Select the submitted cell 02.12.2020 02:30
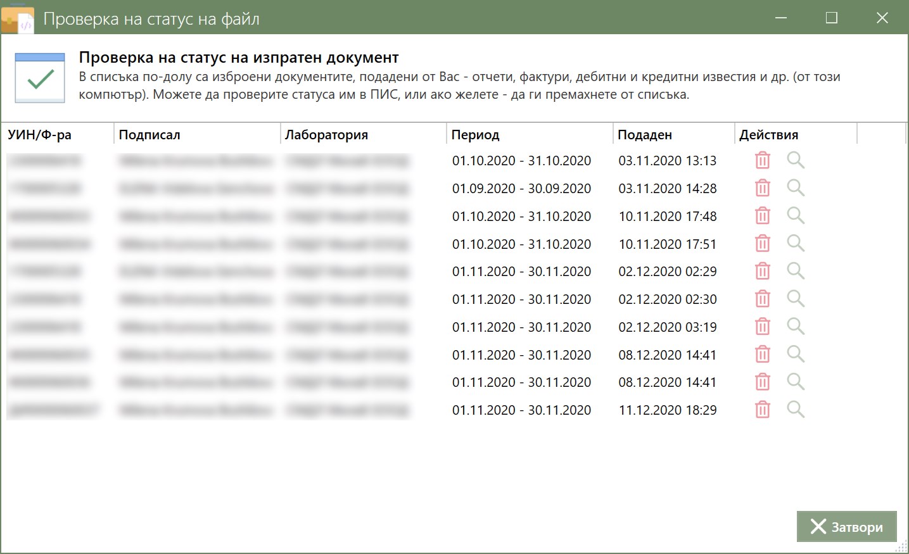Screen dimensions: 909x554 click(668, 299)
